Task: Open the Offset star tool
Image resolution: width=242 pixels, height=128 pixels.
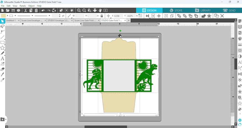Action: [209, 16]
